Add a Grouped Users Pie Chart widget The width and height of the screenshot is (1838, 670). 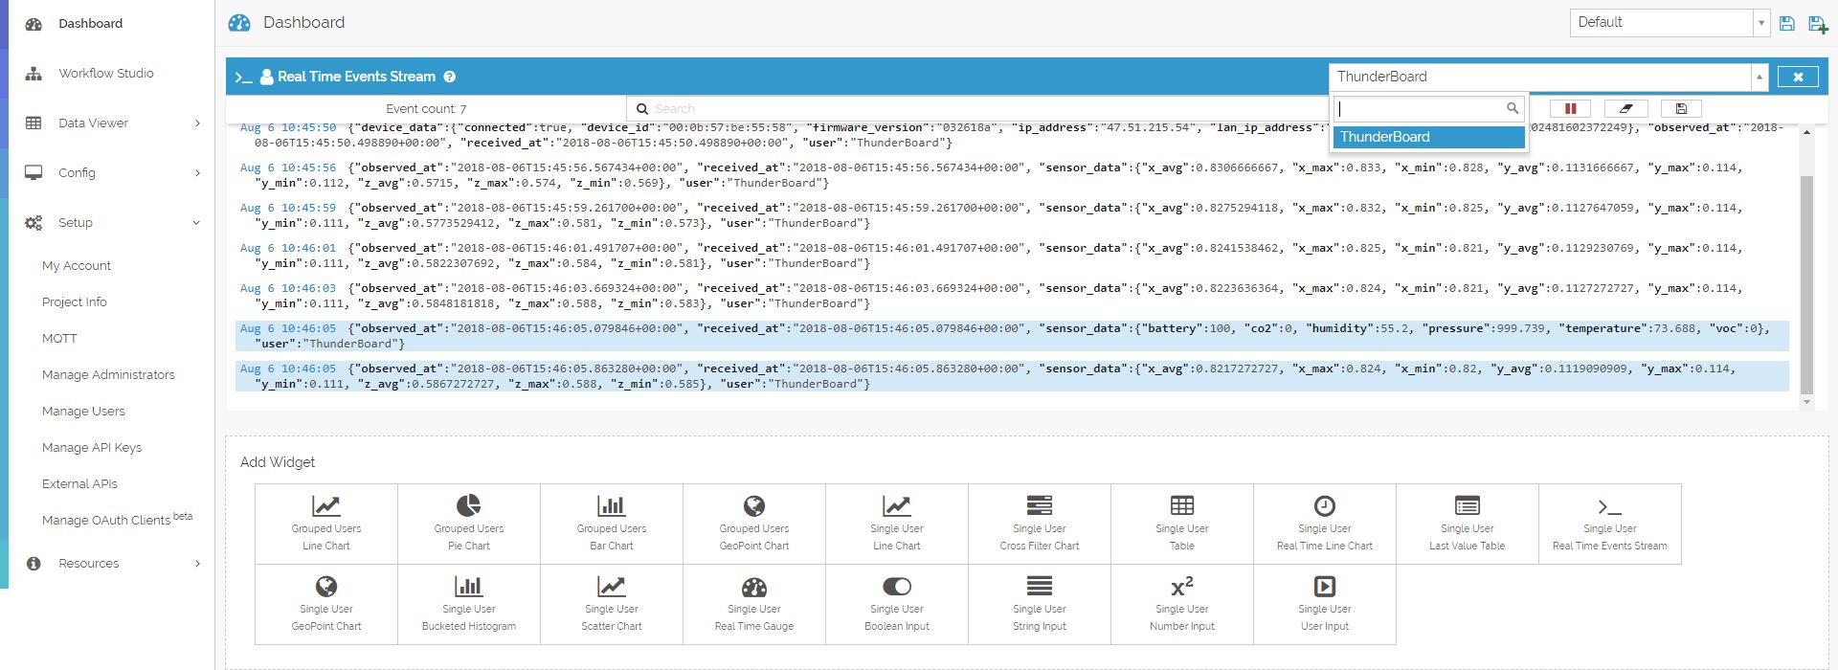tap(468, 523)
